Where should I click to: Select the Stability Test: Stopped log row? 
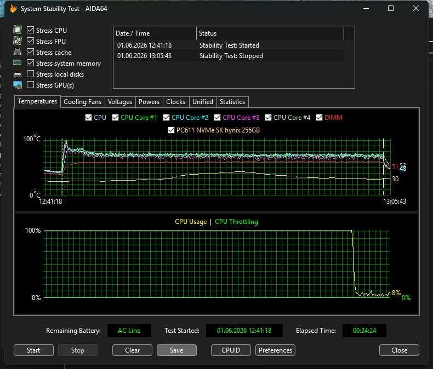pyautogui.click(x=229, y=56)
